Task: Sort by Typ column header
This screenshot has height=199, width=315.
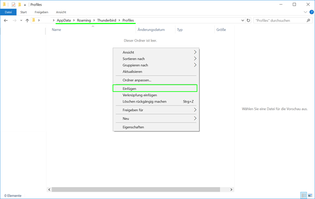Action: 180,30
